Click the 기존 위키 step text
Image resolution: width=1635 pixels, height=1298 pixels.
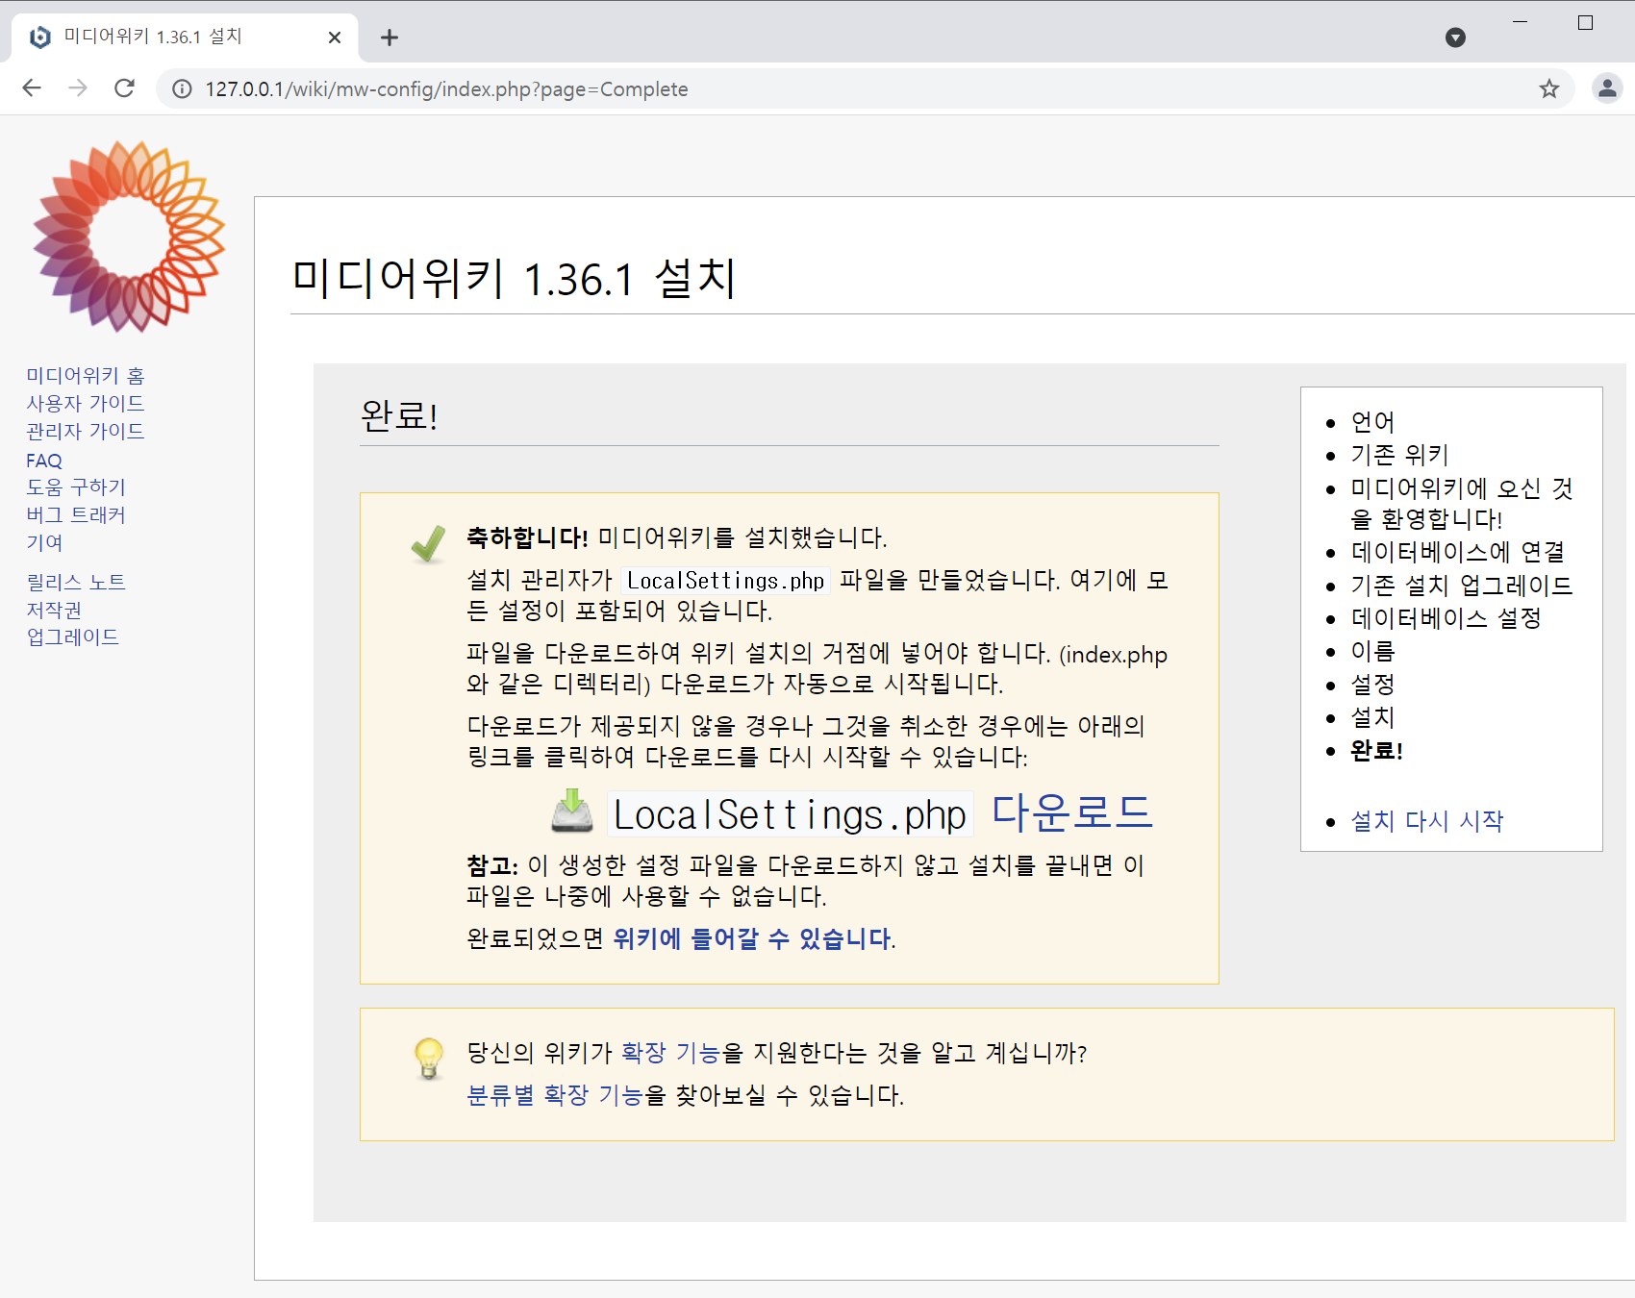point(1399,454)
